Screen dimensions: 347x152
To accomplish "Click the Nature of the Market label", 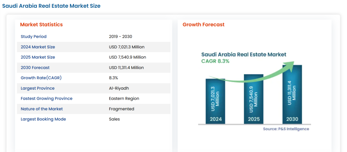I will pos(42,109).
